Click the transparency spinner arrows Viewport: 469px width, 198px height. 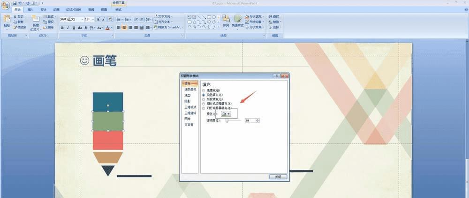258,120
